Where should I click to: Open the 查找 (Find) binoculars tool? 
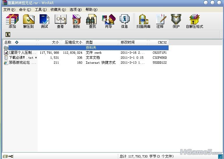click(92, 21)
